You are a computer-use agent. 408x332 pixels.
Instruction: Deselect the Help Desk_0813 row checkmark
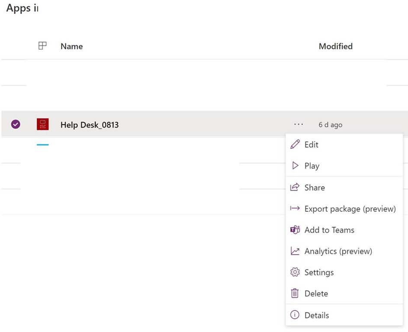[x=16, y=124]
